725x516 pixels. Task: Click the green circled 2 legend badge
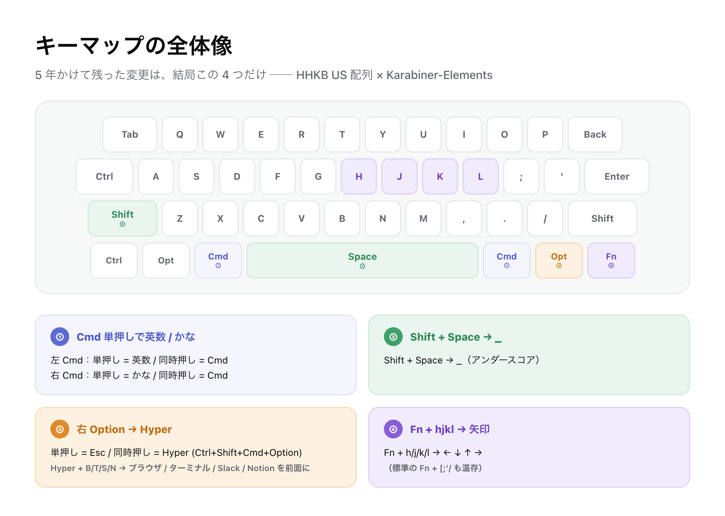tap(393, 337)
